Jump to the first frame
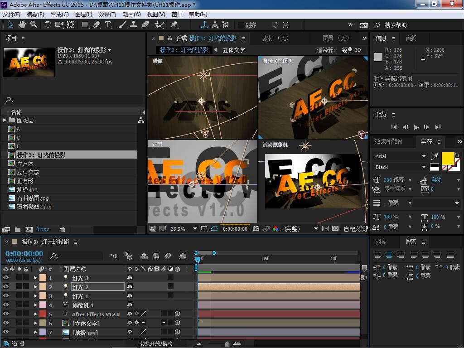The height and width of the screenshot is (348, 464). click(394, 127)
